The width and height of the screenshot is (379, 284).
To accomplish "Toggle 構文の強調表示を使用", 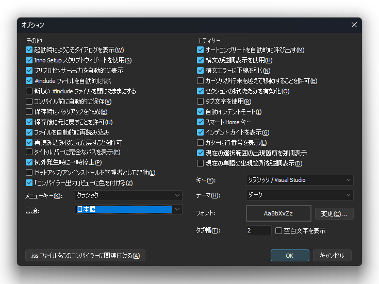I will (200, 60).
